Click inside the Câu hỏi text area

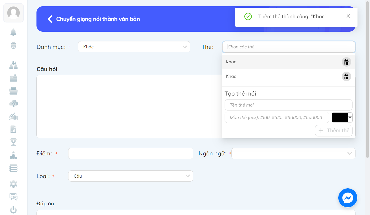click(x=129, y=107)
